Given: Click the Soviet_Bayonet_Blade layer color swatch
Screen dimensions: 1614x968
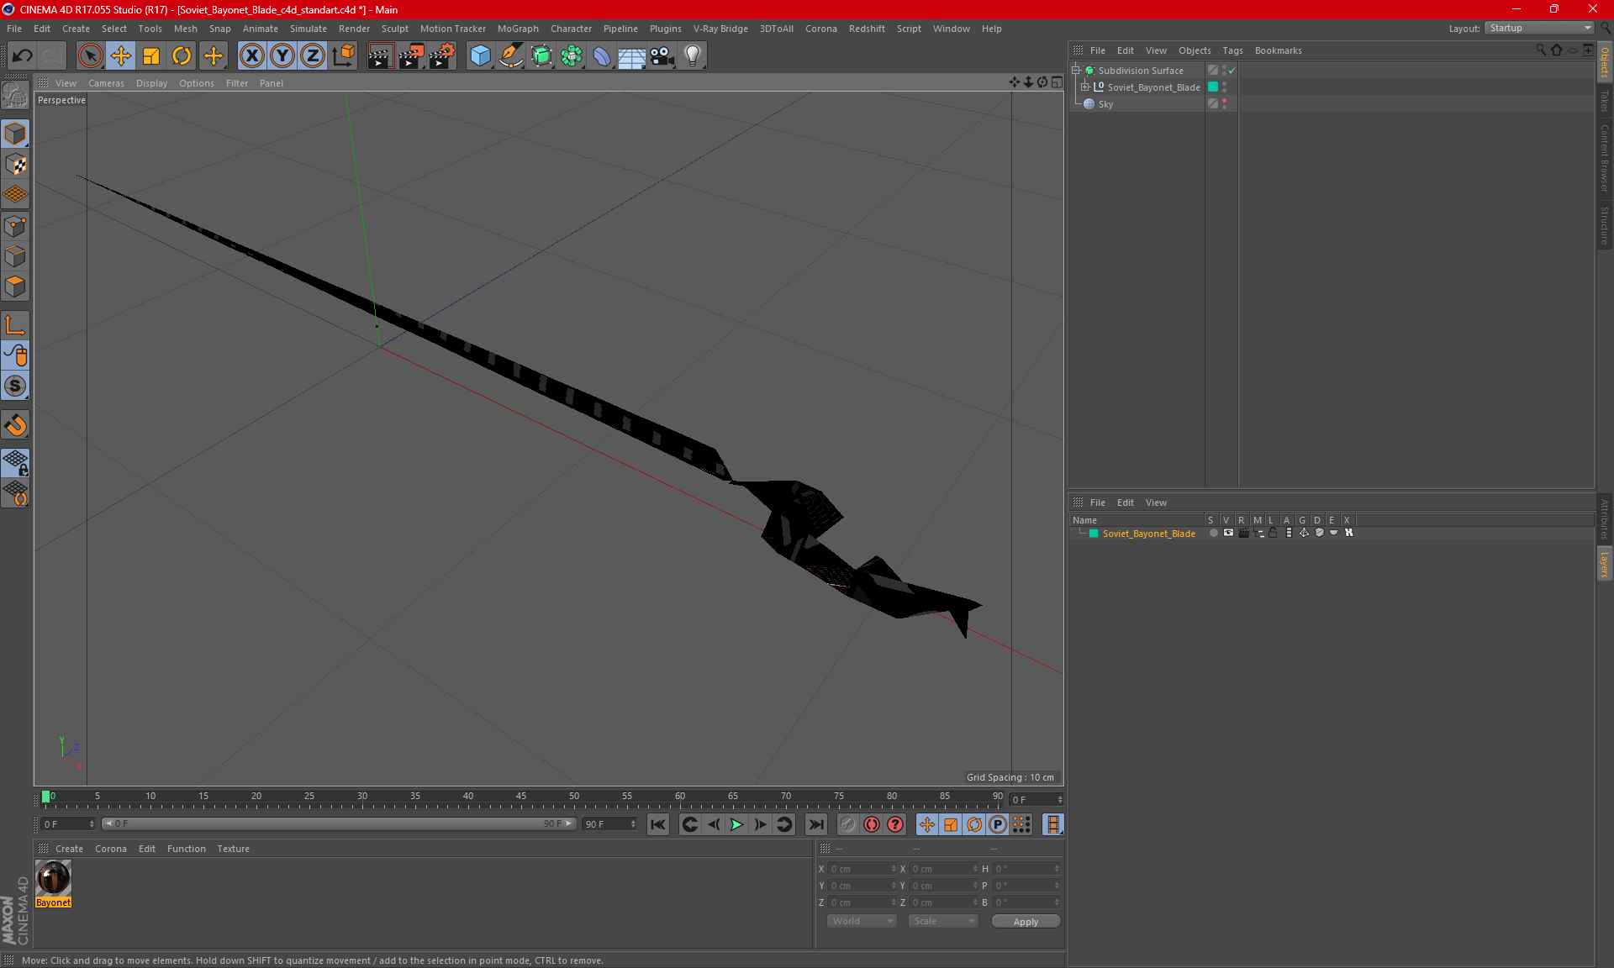Looking at the screenshot, I should [x=1094, y=534].
